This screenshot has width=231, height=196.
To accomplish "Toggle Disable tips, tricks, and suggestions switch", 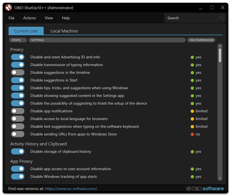I will pyautogui.click(x=18, y=88).
